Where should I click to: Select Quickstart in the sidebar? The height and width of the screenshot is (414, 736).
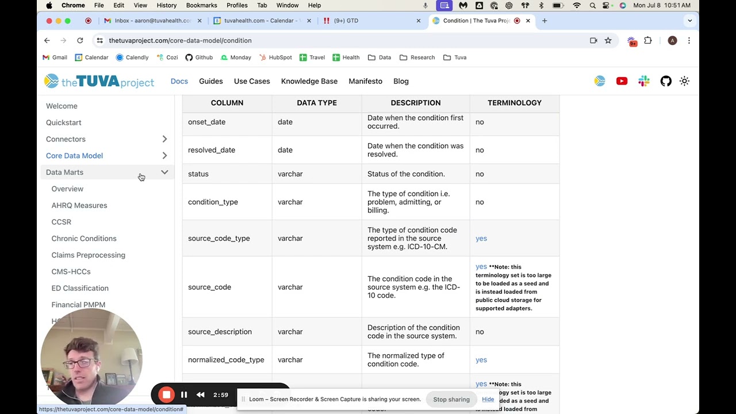64,122
